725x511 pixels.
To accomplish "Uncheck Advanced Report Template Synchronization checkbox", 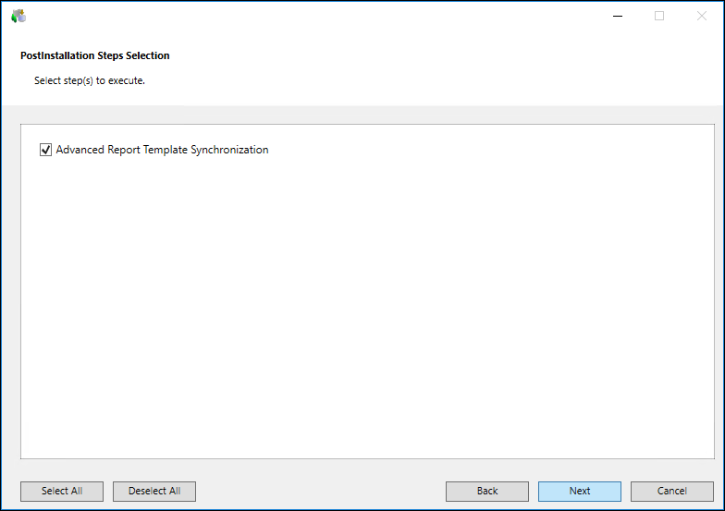I will (x=45, y=150).
